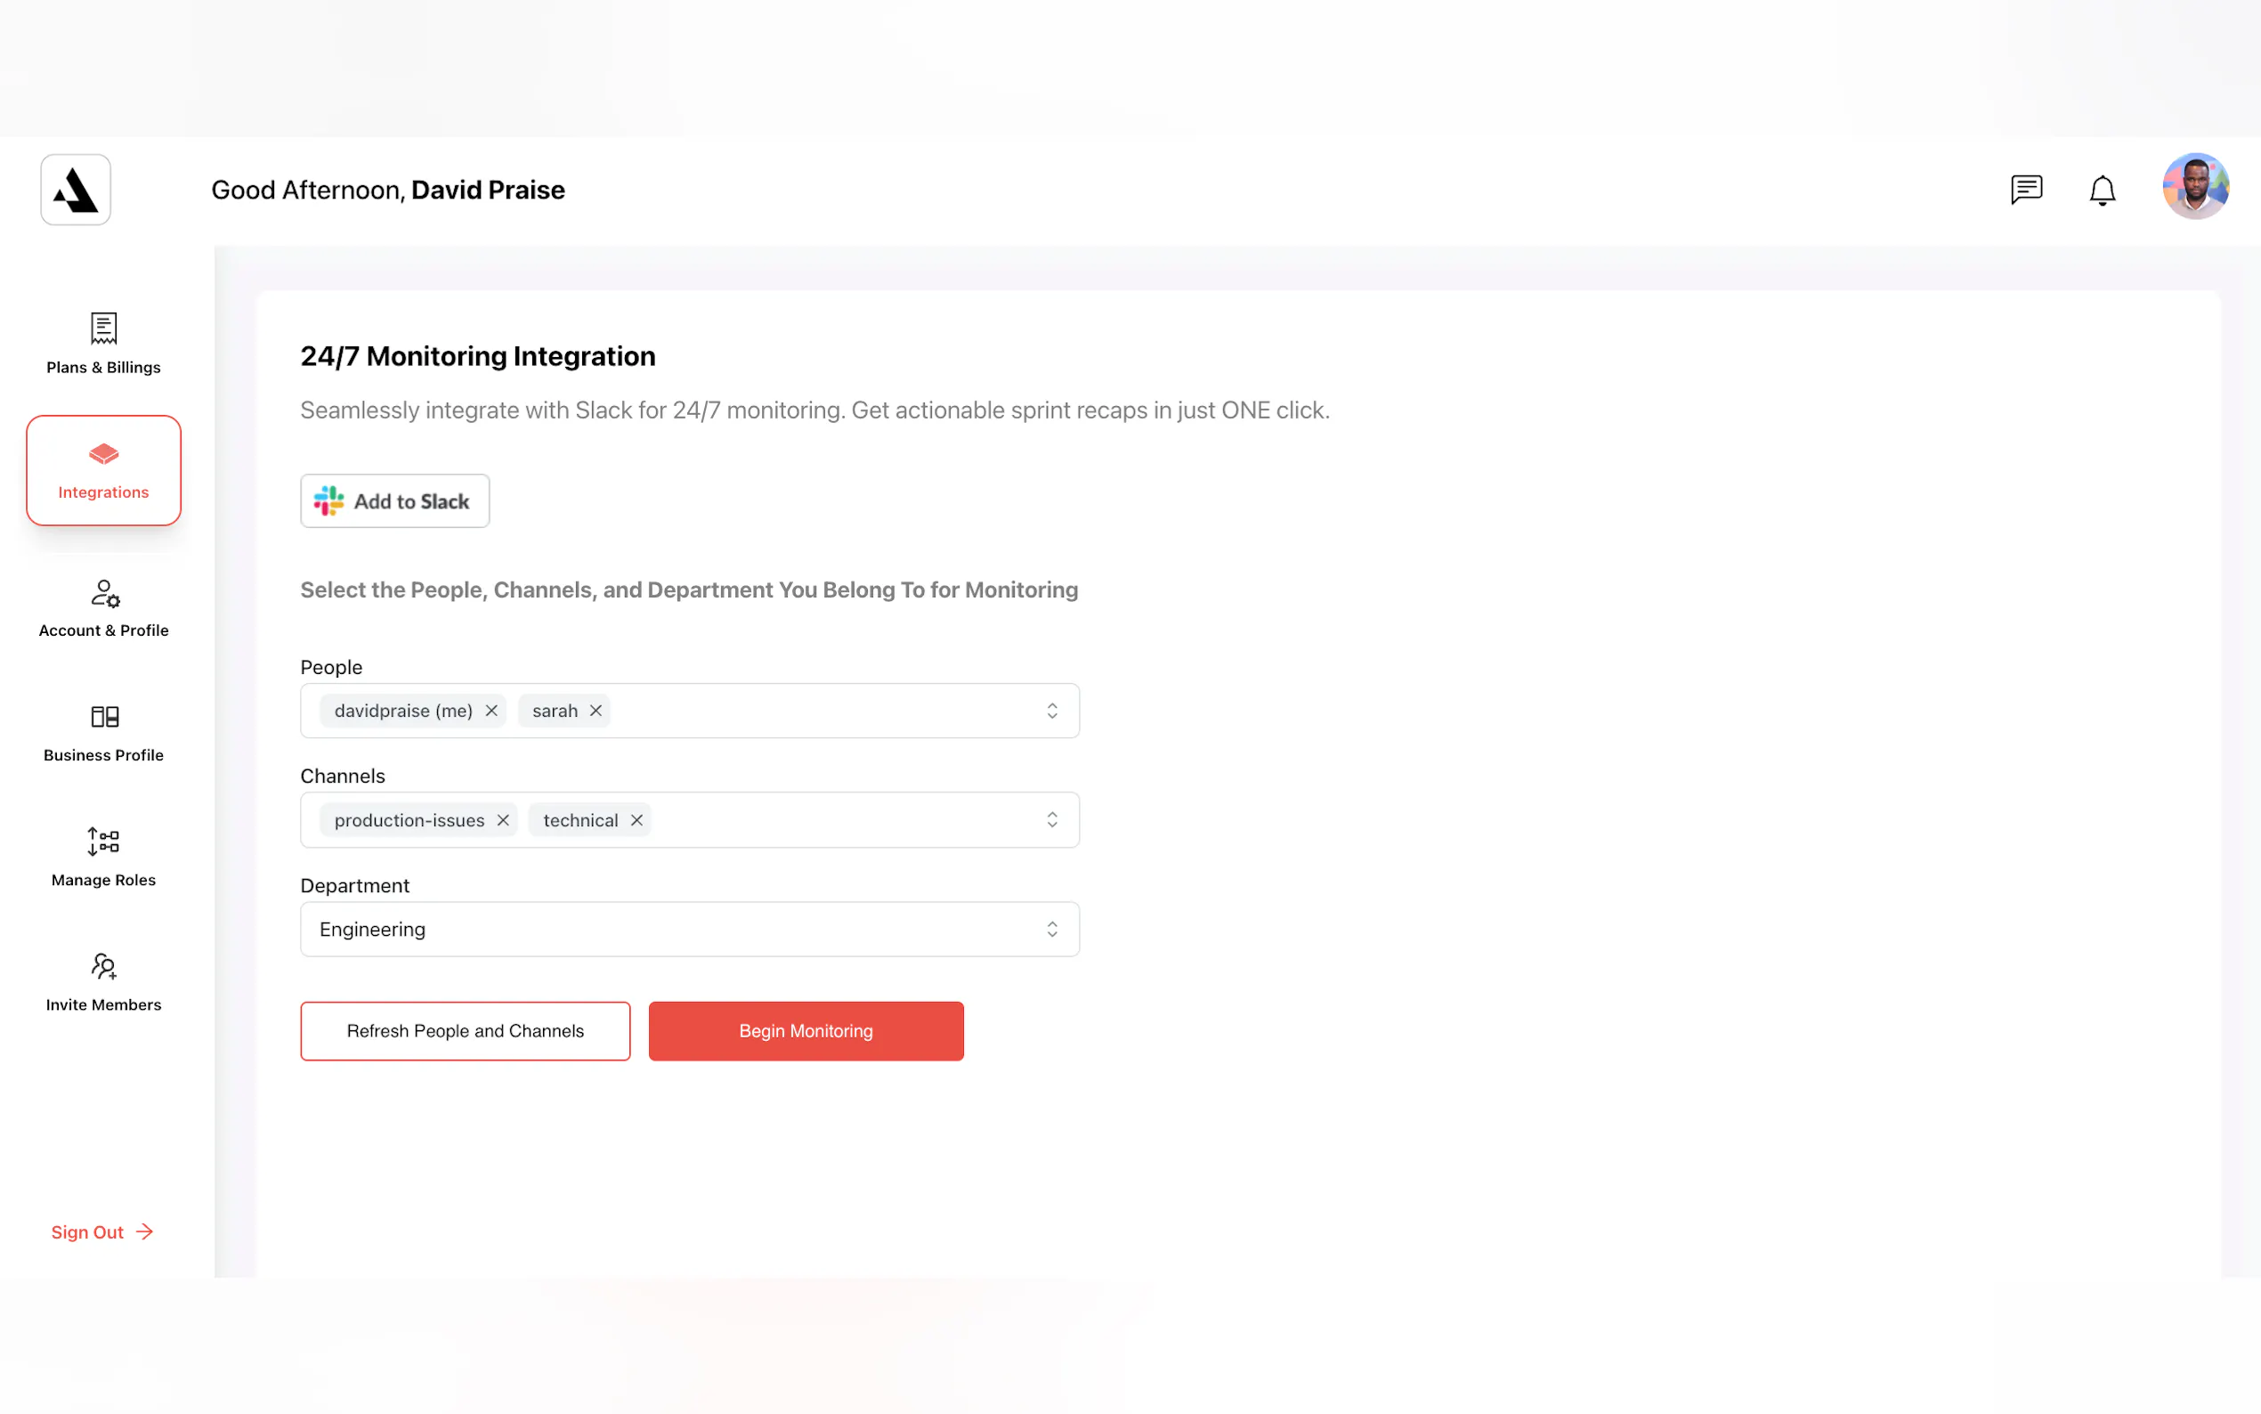
Task: Click the Sign Out link
Action: 101,1231
